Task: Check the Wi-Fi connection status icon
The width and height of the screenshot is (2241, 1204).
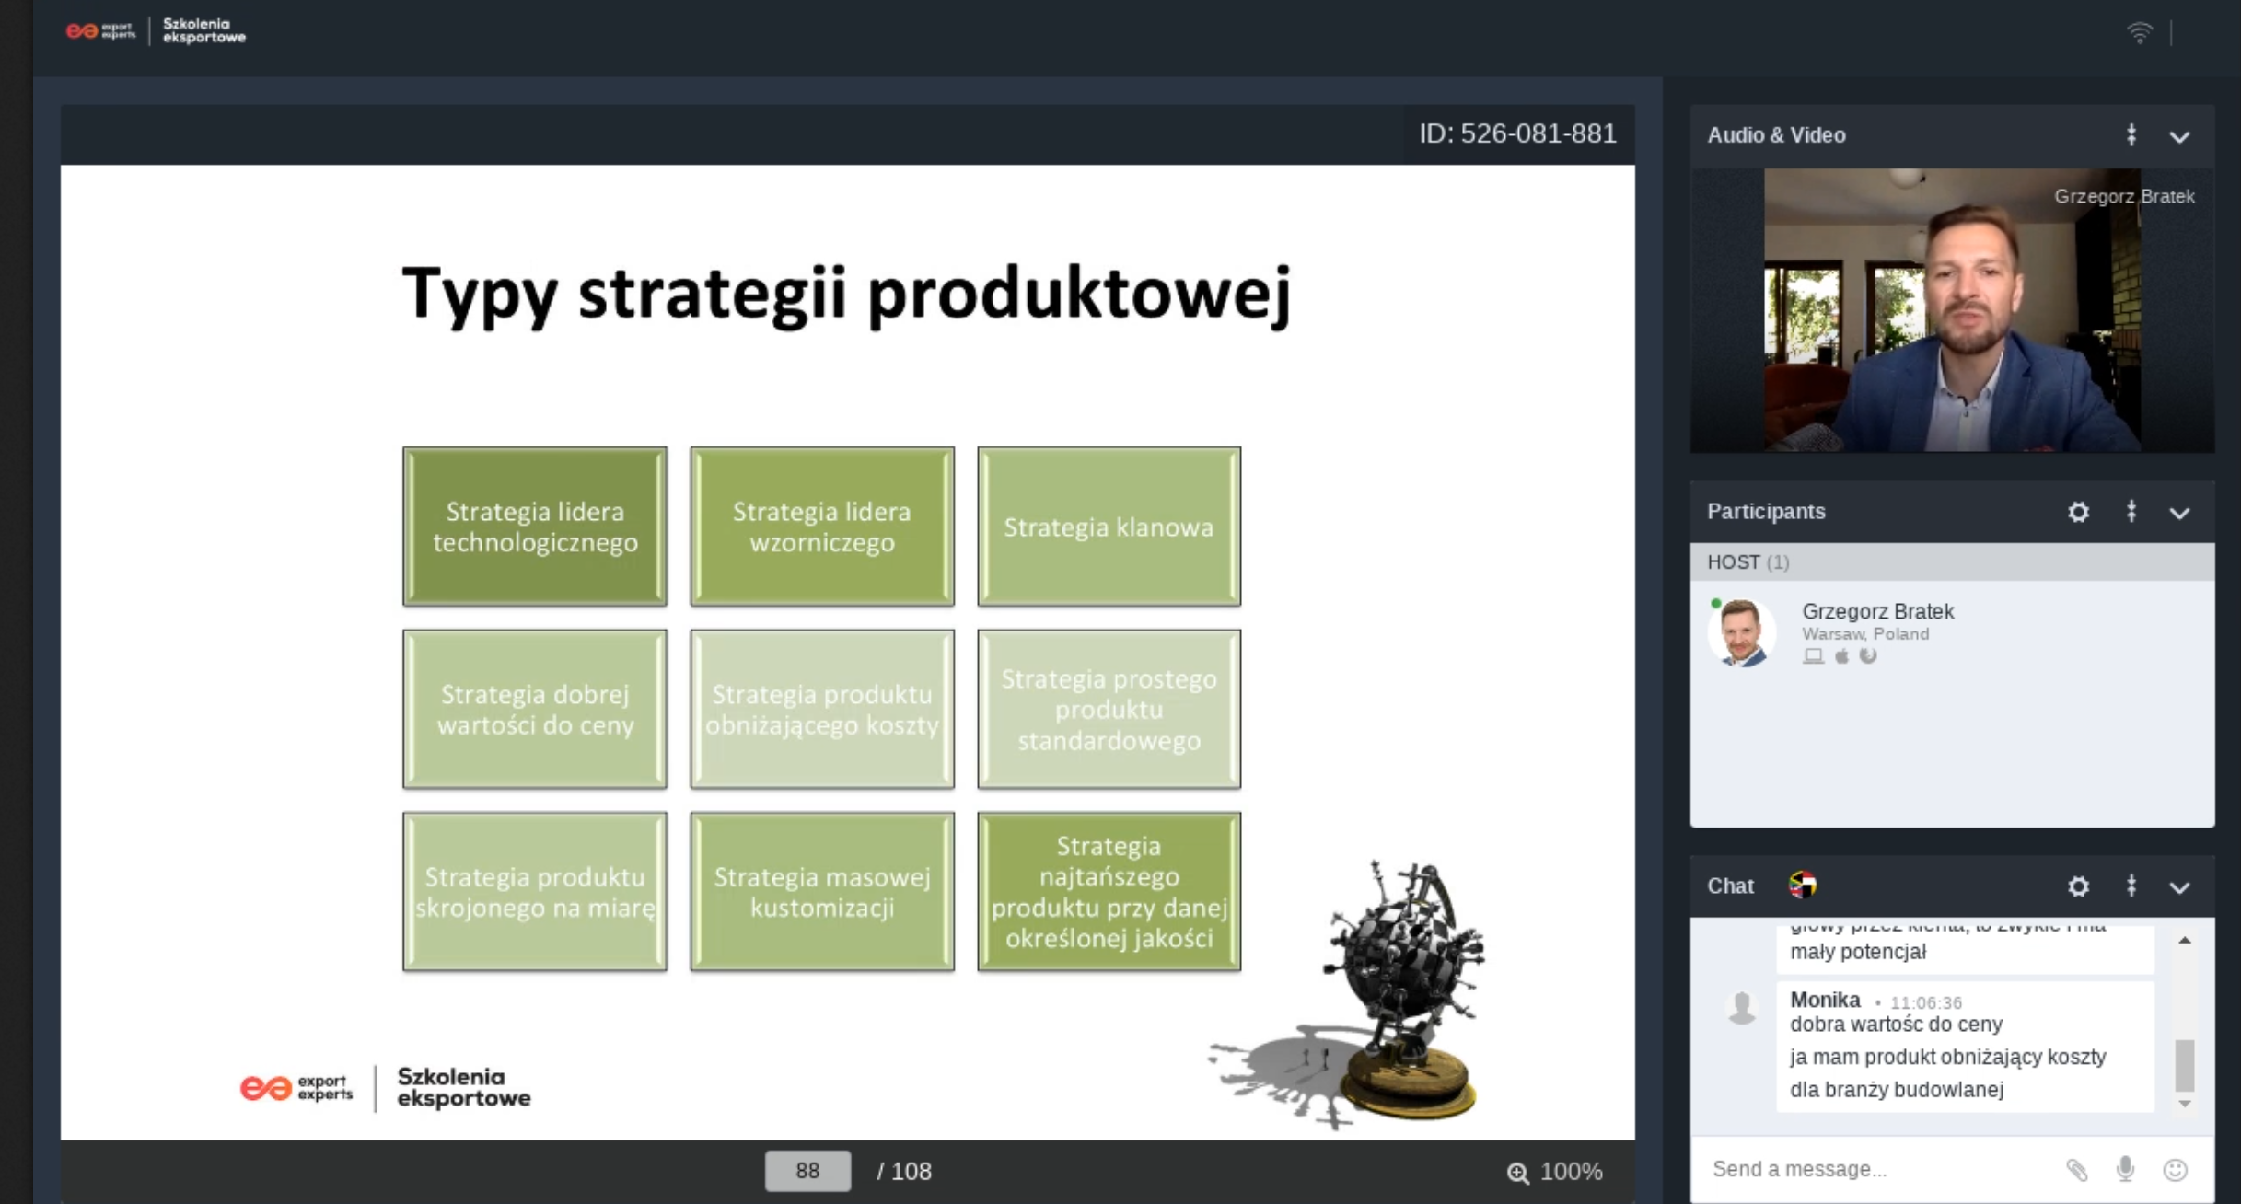Action: [x=2139, y=33]
